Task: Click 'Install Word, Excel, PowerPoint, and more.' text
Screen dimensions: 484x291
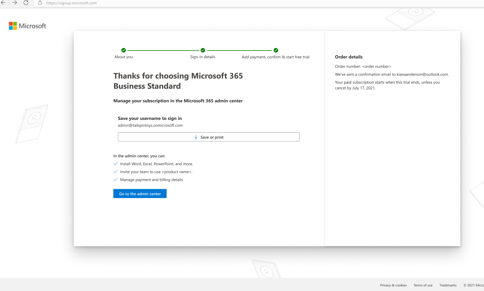Action: 156,164
